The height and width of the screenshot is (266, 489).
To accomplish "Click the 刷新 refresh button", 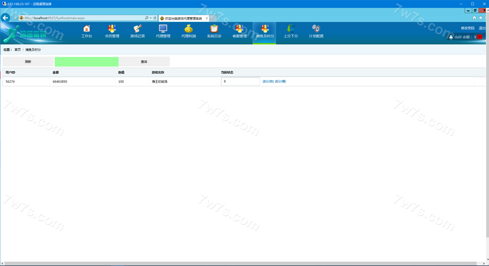I will coord(28,62).
